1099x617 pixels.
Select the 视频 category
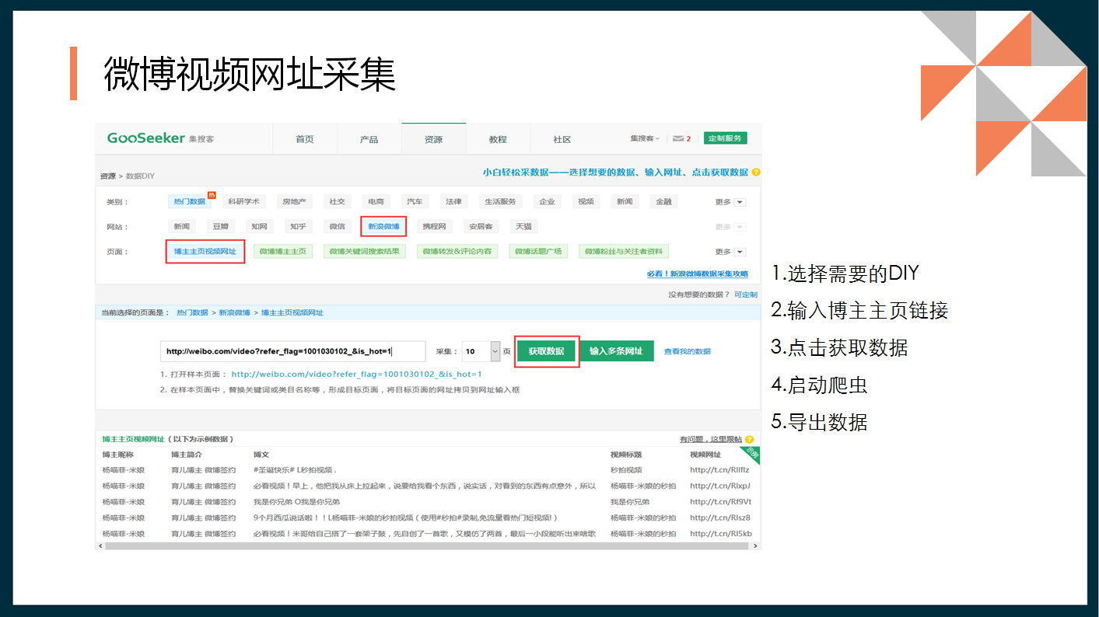tap(586, 201)
